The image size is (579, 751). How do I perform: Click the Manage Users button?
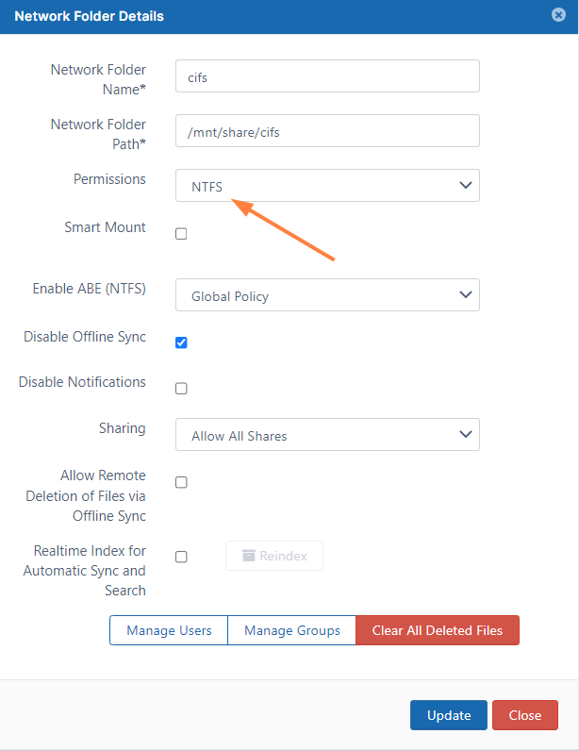coord(169,630)
